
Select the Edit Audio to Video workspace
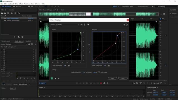[127, 7]
